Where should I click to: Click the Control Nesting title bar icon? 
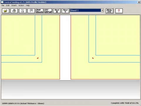coord(2,2)
